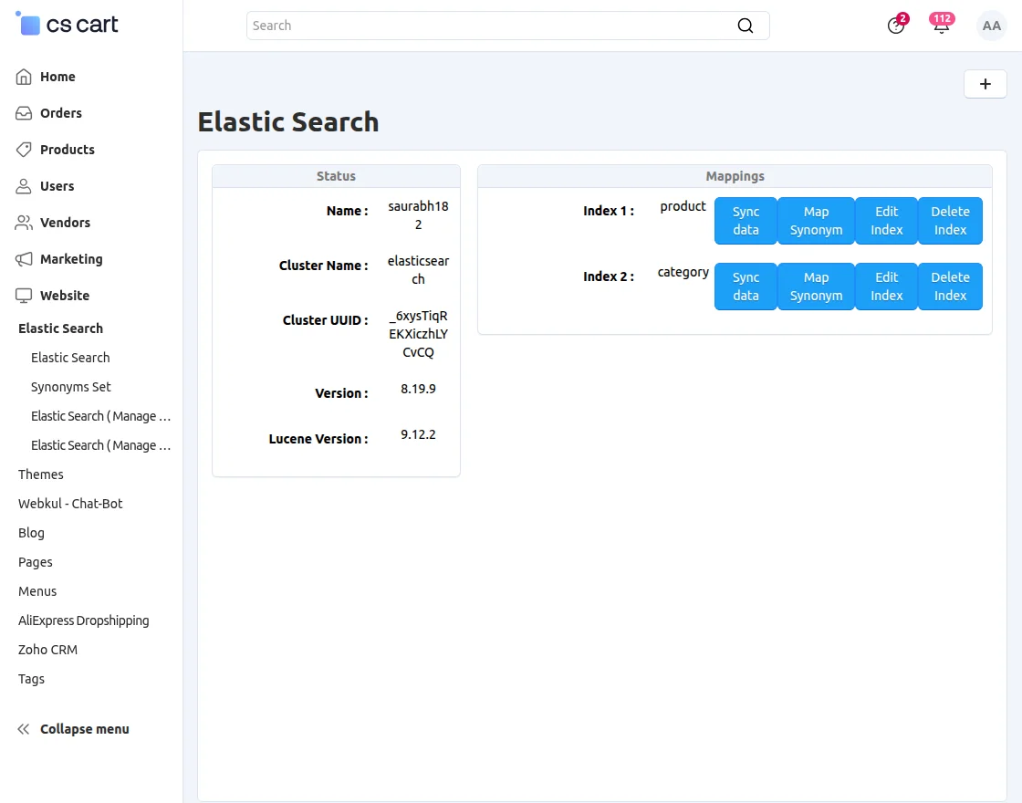Click the category index name text

pos(683,273)
